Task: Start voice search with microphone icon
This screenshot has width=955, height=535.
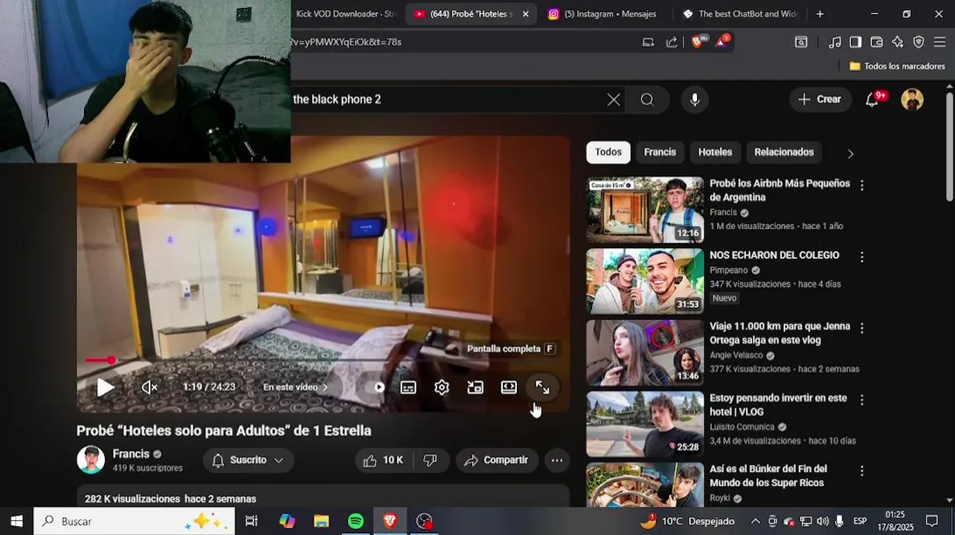Action: pos(695,100)
